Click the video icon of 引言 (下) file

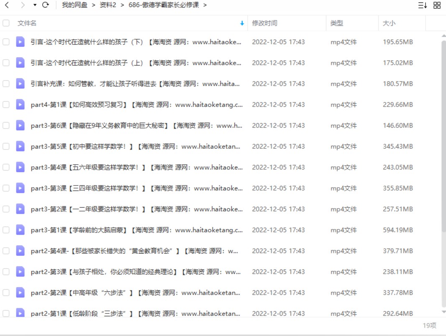coord(20,42)
